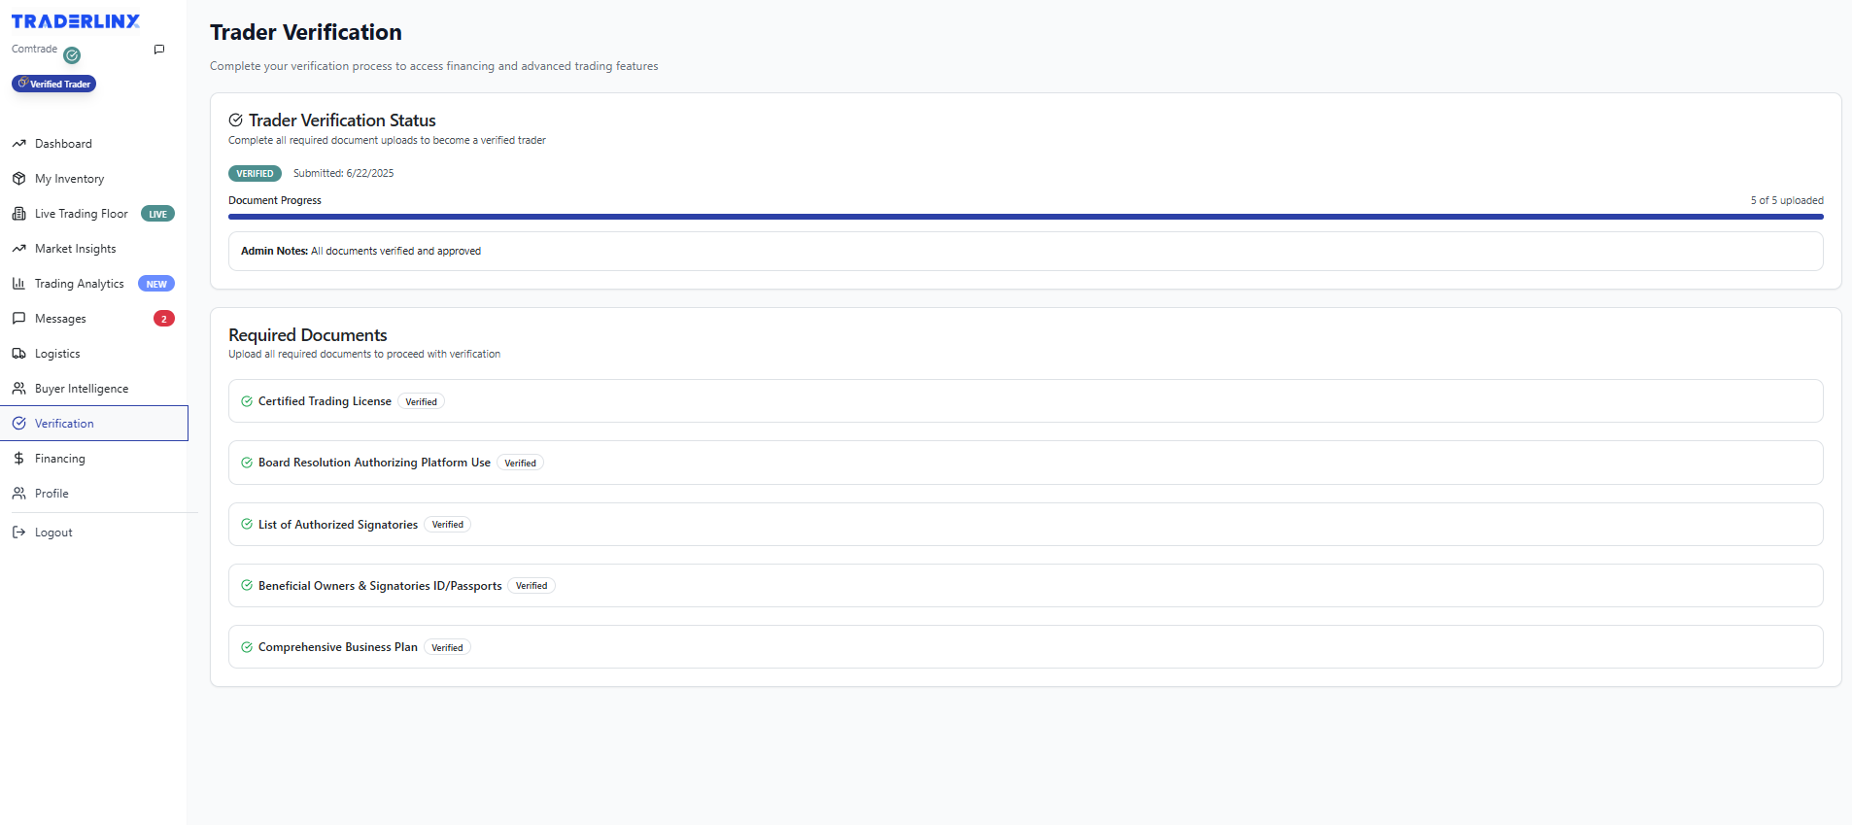Click the check icon for Board Resolution document

click(247, 463)
